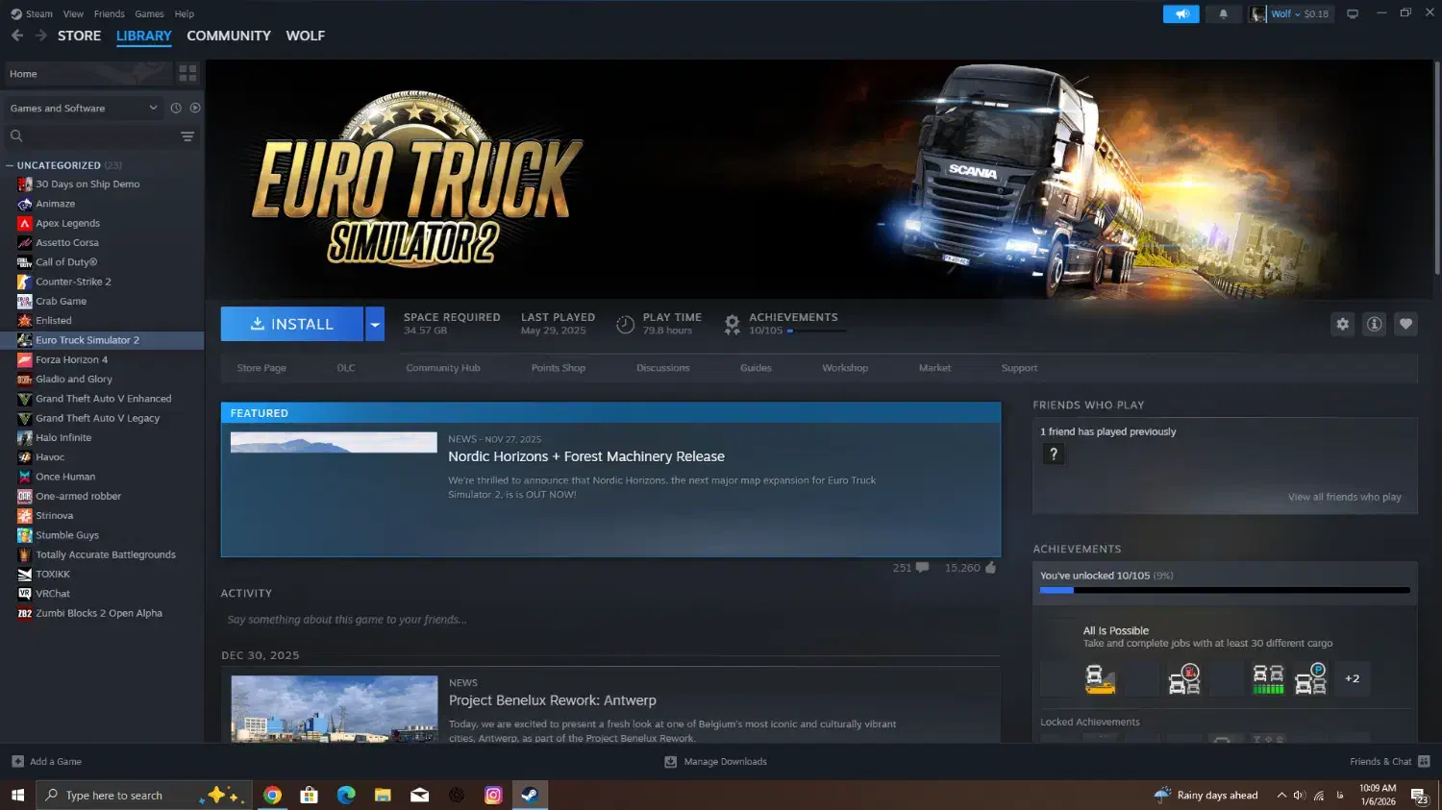Click the achievements unlocked progress bar
This screenshot has height=810, width=1442.
(1224, 590)
